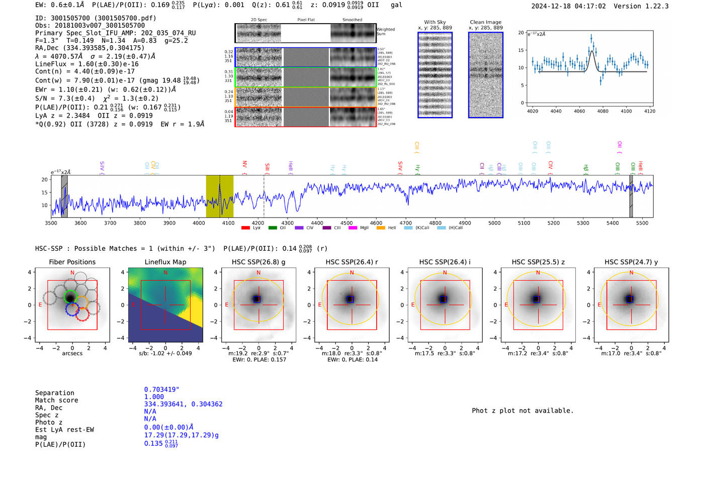Click the blue separation value 0.703419"

(162, 390)
